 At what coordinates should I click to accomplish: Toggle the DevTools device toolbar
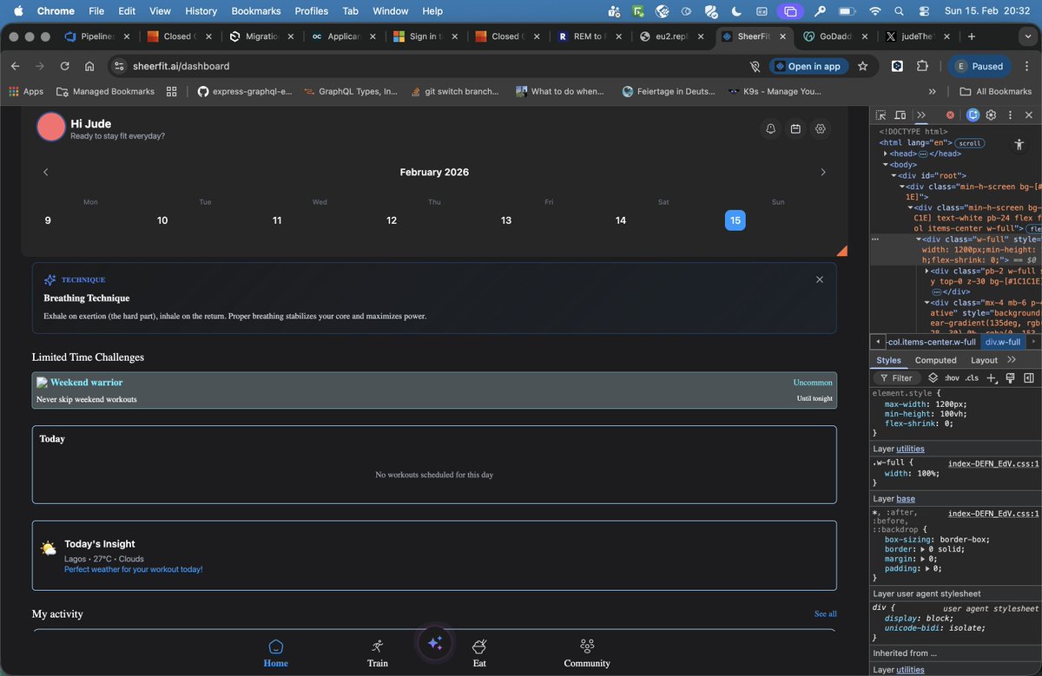pyautogui.click(x=900, y=115)
